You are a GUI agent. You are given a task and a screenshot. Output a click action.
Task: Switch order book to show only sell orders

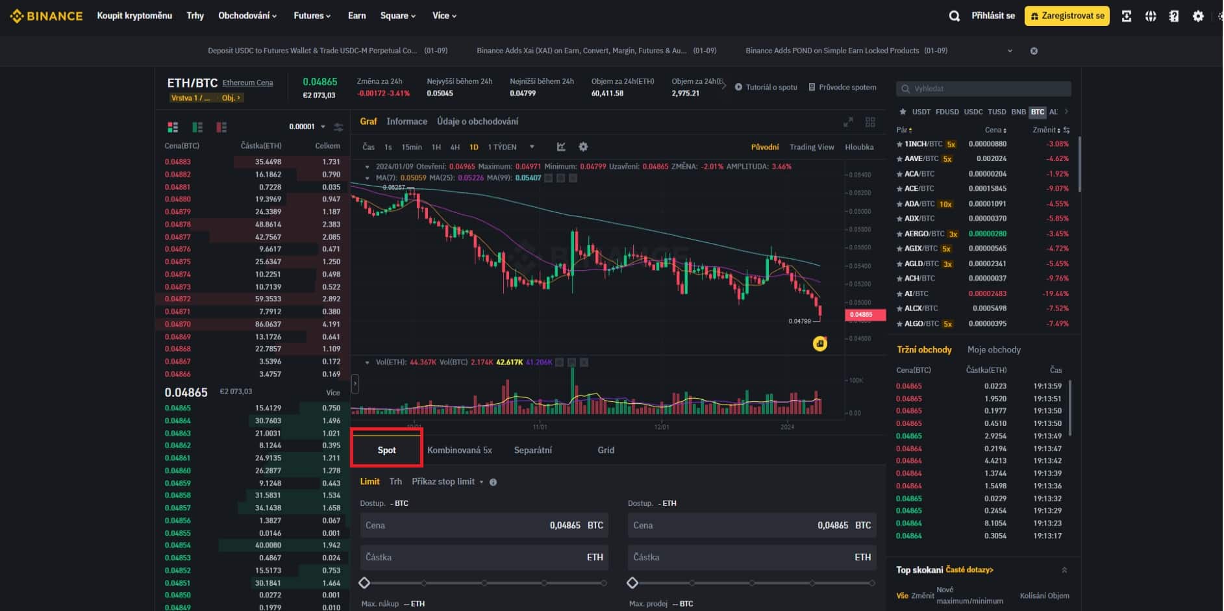click(221, 127)
